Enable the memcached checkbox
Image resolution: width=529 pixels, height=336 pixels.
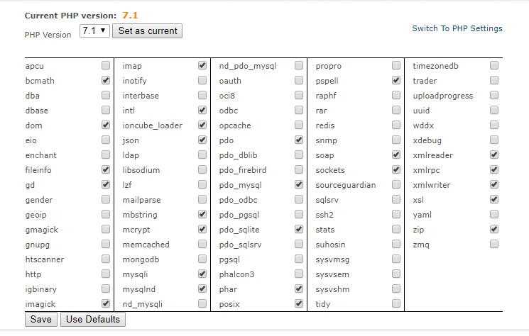(x=202, y=245)
